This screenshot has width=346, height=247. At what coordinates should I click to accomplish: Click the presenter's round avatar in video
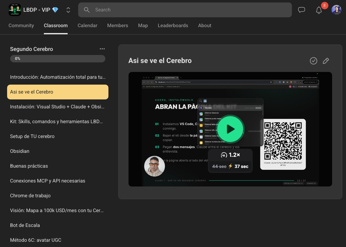pos(154,166)
